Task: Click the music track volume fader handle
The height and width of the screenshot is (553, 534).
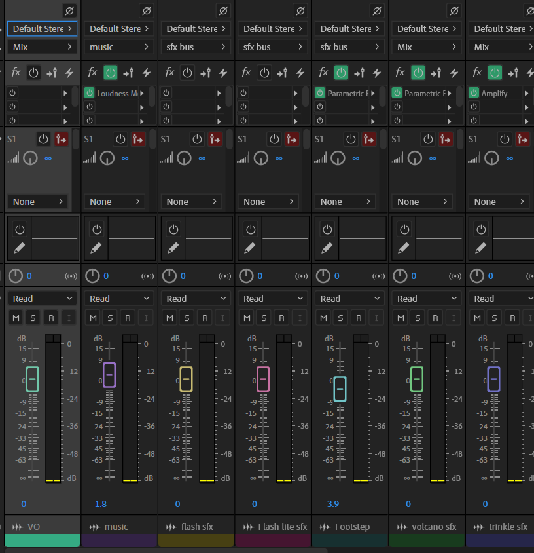Action: pos(109,375)
